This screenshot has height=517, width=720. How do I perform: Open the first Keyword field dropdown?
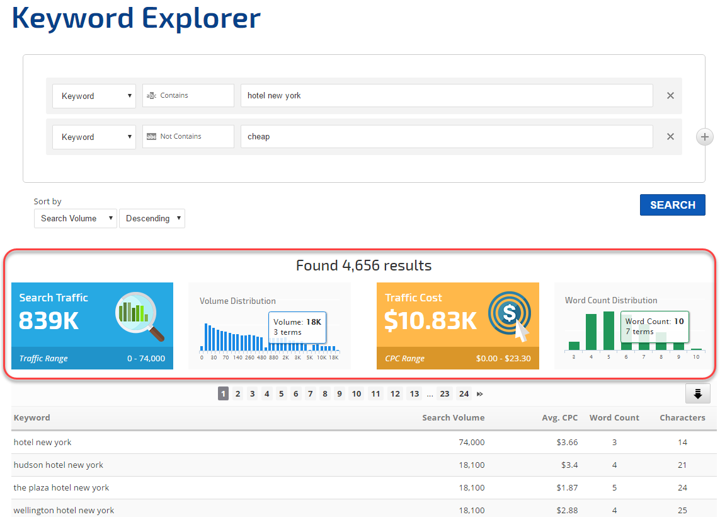(94, 96)
